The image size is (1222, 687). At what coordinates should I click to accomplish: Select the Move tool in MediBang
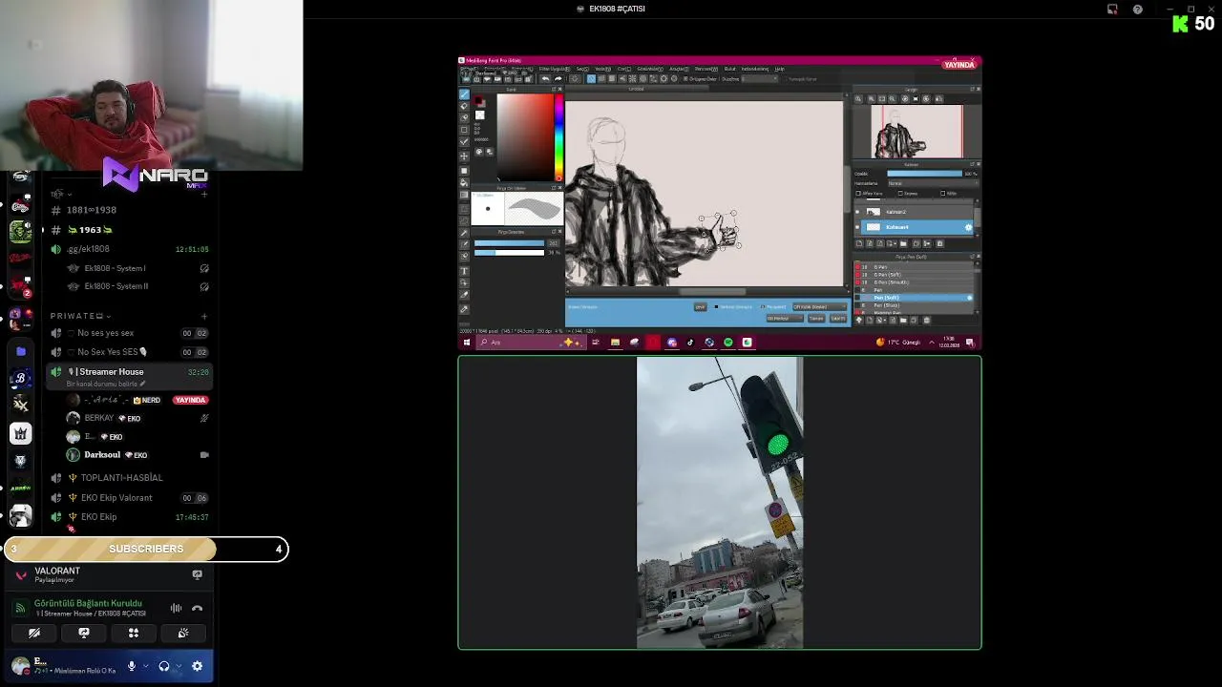click(x=464, y=156)
